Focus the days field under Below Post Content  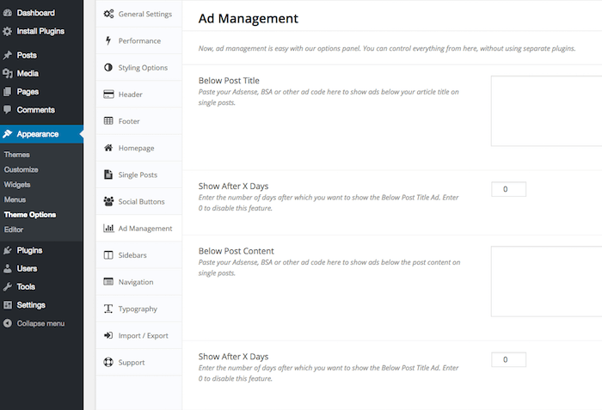[509, 359]
